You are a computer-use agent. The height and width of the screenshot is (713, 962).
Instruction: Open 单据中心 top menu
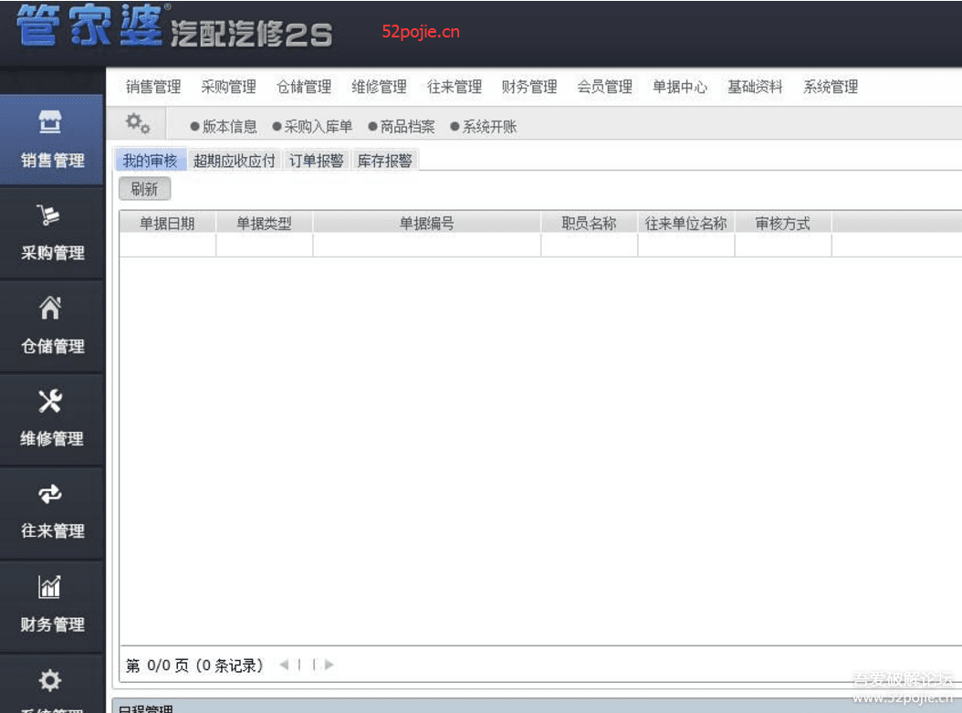click(680, 87)
